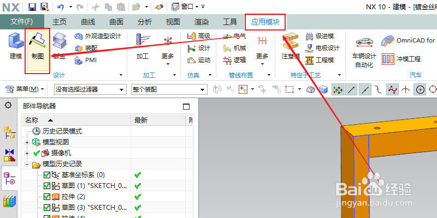
Task: Open the 级进模 progressive die module
Action: (320, 36)
